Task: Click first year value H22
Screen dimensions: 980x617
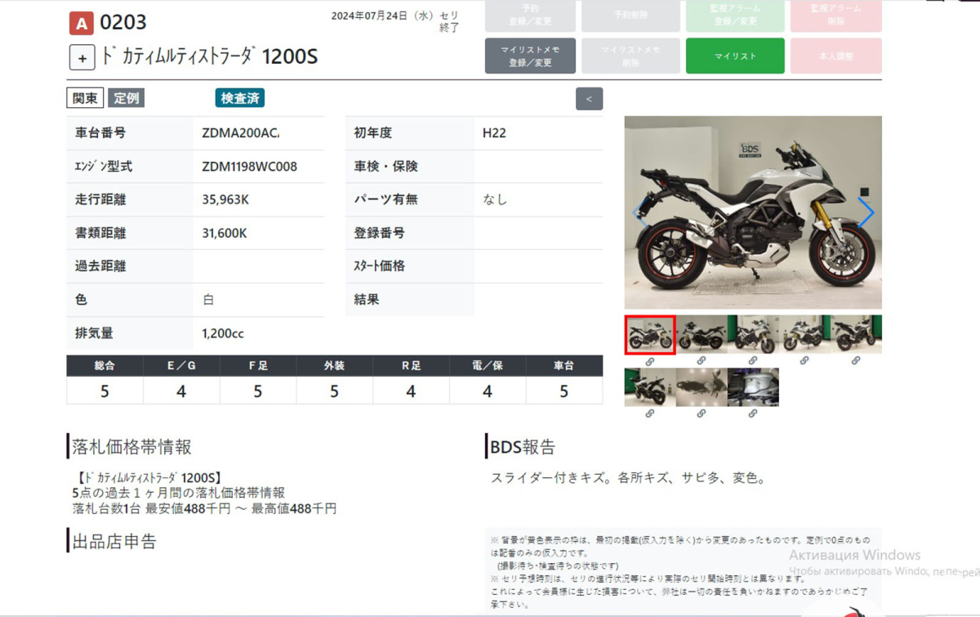Action: click(x=493, y=133)
